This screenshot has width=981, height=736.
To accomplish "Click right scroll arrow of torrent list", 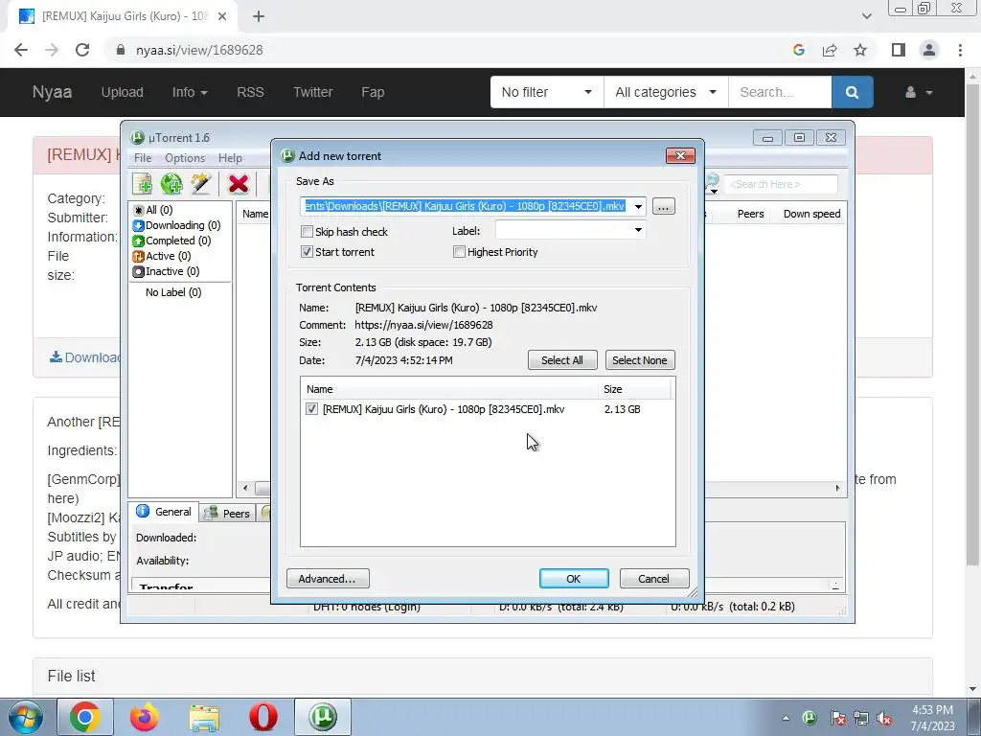I will 837,488.
